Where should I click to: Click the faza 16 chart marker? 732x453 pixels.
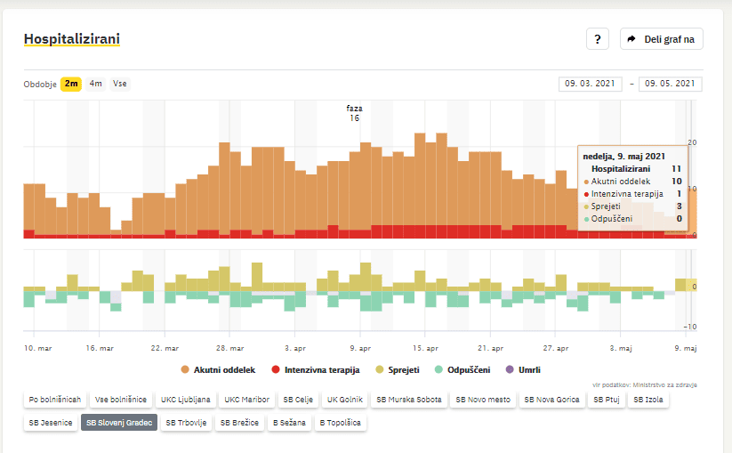[x=354, y=113]
